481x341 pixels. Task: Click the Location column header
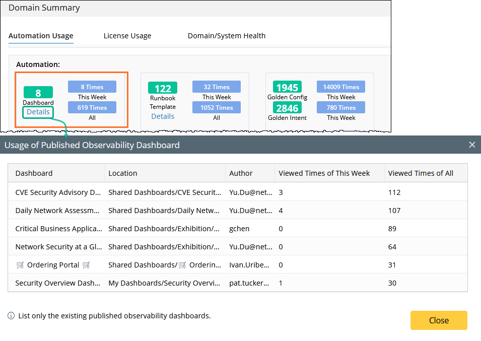[x=123, y=173]
